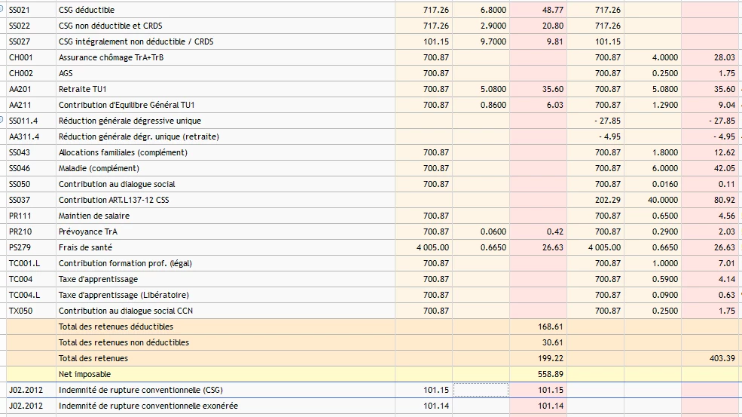The width and height of the screenshot is (742, 417).
Task: Select 'Total des retenues déductibles' row label
Action: click(115, 327)
